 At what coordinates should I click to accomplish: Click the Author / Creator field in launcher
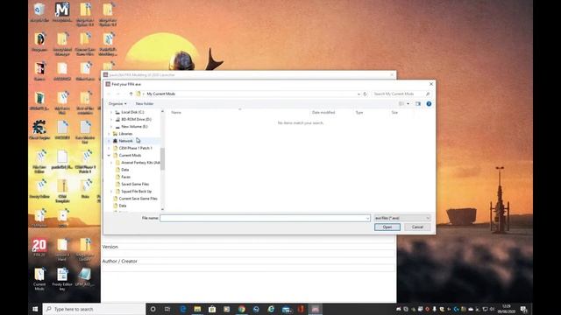pyautogui.click(x=248, y=269)
